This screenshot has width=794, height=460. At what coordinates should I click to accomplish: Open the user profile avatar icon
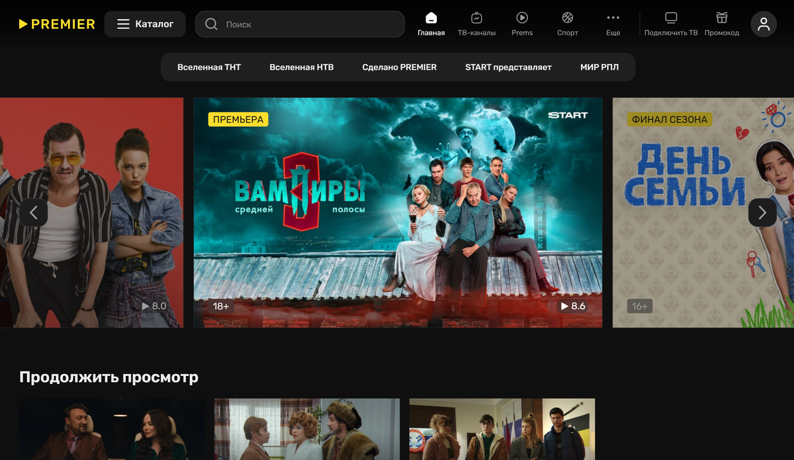(x=764, y=24)
